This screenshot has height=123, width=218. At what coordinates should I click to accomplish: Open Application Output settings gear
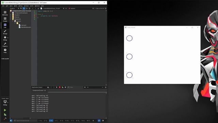(x=65, y=87)
